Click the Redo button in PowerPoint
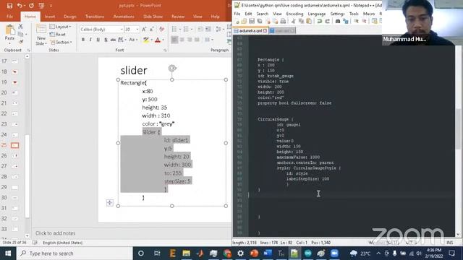 click(x=31, y=6)
